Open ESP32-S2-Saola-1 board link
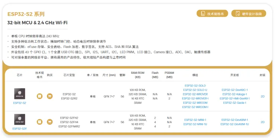Image resolution: width=279 pixels, height=138 pixels. click(x=235, y=103)
